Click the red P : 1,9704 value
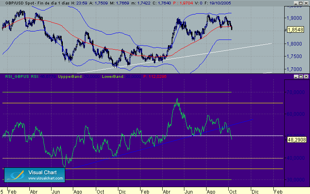The image size is (310, 194). pyautogui.click(x=183, y=3)
